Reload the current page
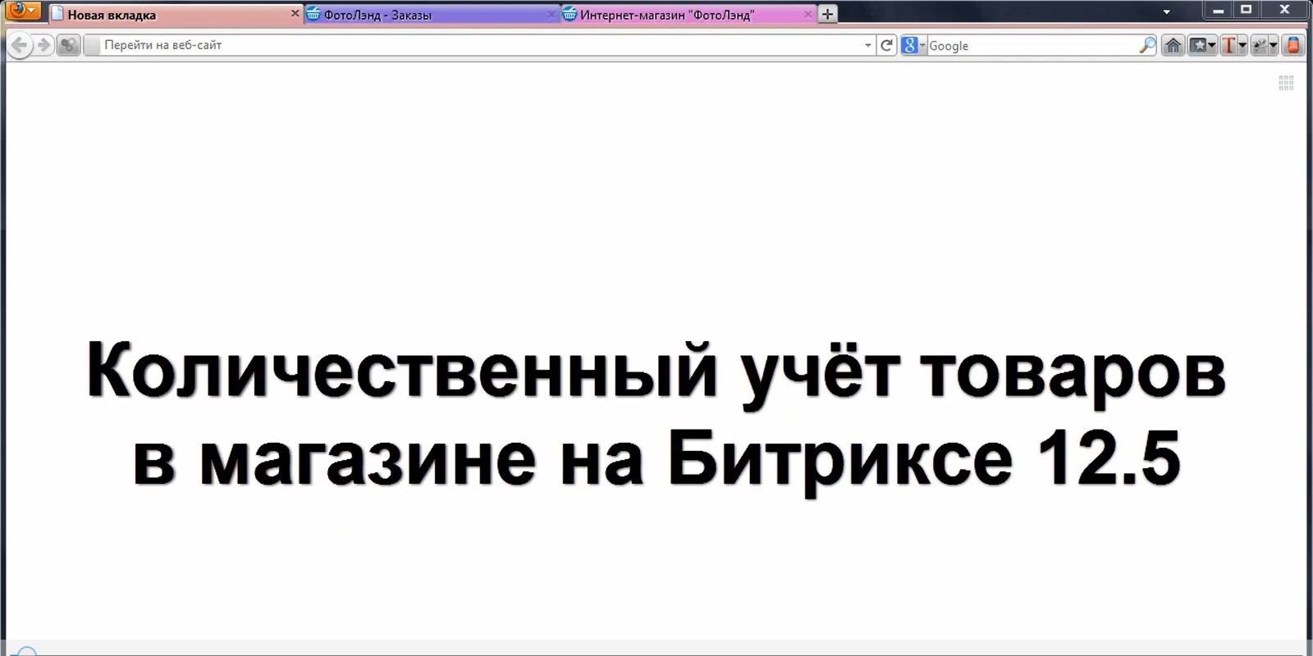Image resolution: width=1313 pixels, height=656 pixels. pos(886,45)
